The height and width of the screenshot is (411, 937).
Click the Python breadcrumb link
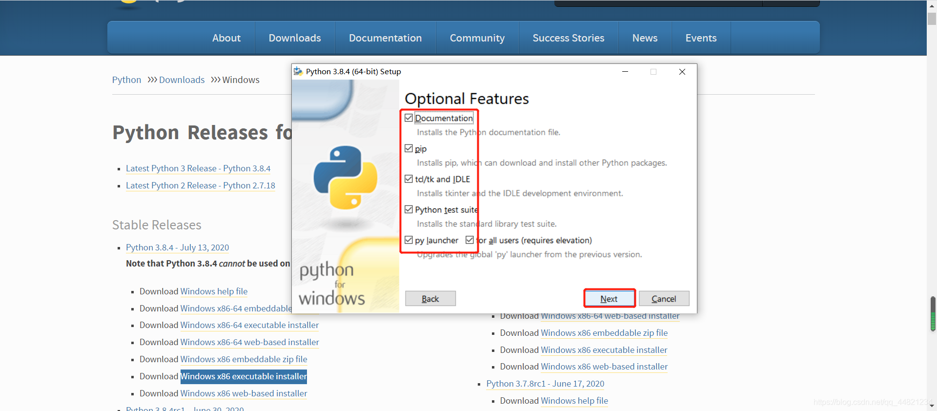126,80
